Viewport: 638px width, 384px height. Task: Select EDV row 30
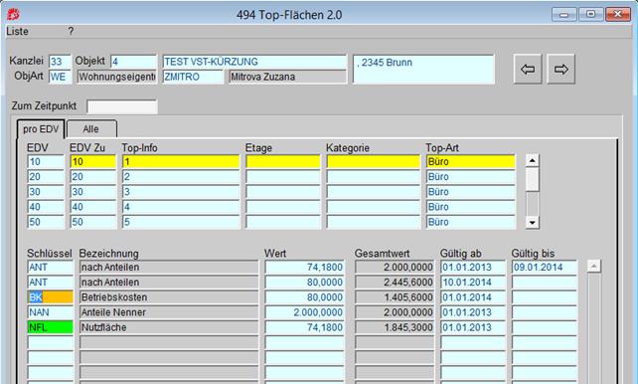[46, 192]
